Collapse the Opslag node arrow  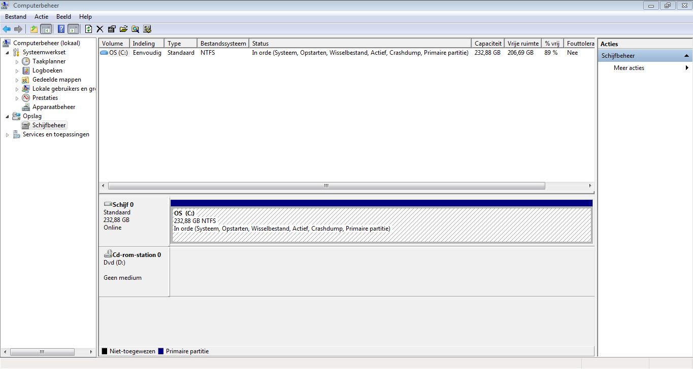point(7,117)
